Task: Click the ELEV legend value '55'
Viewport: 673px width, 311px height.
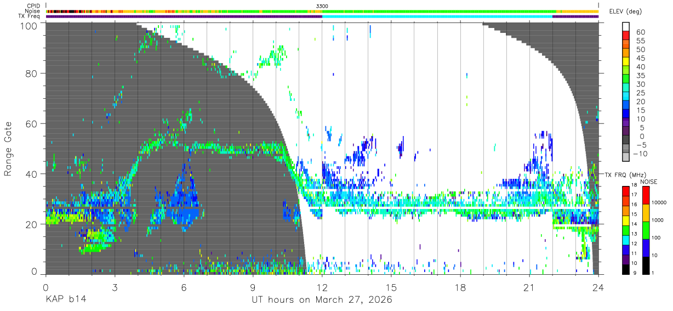Action: [x=641, y=41]
